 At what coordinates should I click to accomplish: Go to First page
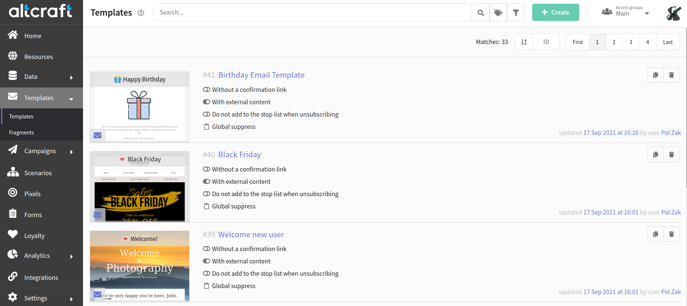point(577,42)
